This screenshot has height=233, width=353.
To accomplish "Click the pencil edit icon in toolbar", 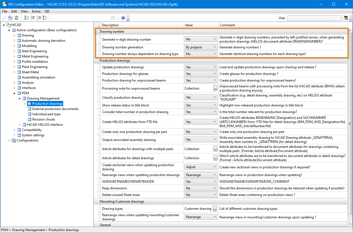I will (4, 18).
